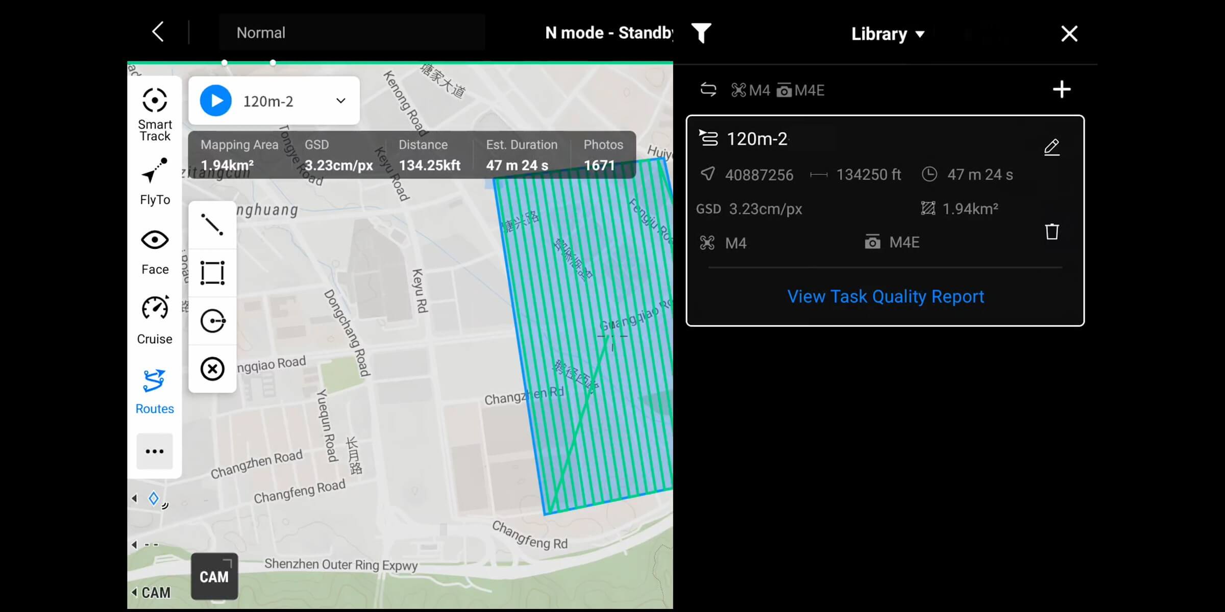Screen dimensions: 1225x612
Task: Open the route filter funnel
Action: tap(701, 34)
